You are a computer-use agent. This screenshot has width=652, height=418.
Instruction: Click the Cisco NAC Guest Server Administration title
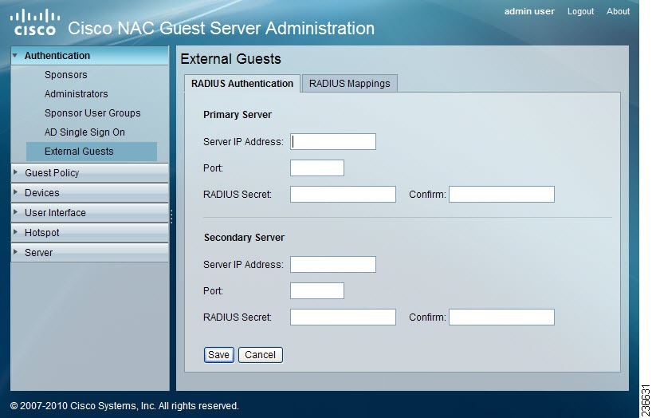tap(222, 28)
